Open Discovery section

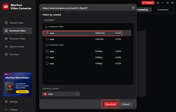pos(17,54)
